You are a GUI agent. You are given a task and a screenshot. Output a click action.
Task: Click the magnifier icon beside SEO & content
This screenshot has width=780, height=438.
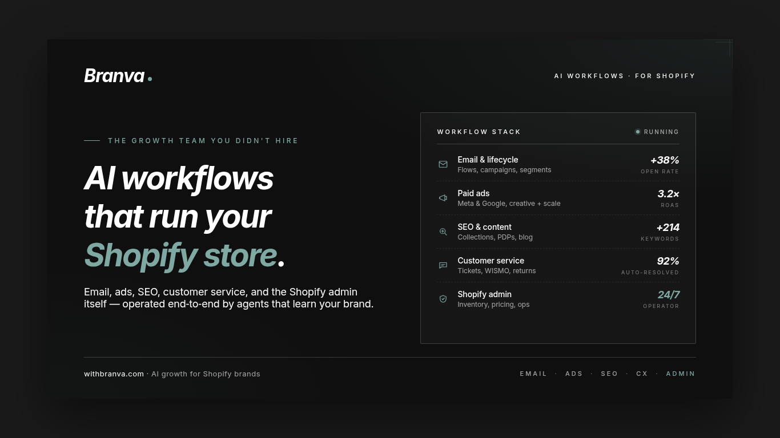(443, 232)
